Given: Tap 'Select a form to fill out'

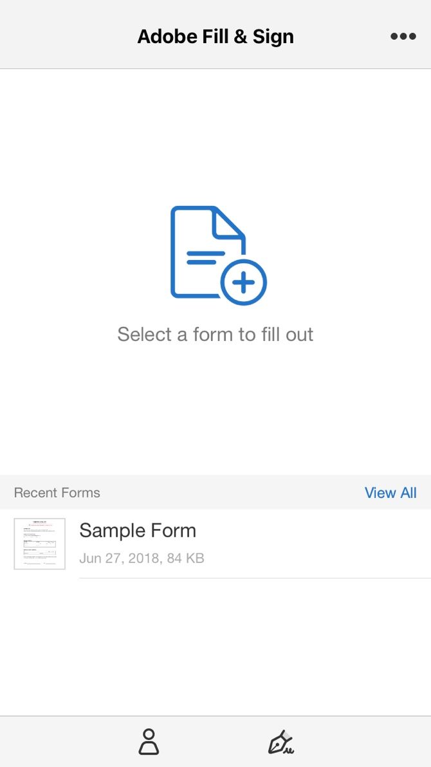Looking at the screenshot, I should coord(215,334).
